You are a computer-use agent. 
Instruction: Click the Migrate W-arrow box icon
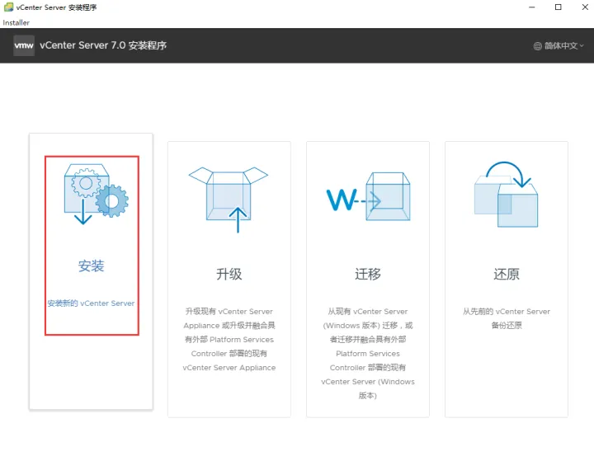[x=368, y=196]
